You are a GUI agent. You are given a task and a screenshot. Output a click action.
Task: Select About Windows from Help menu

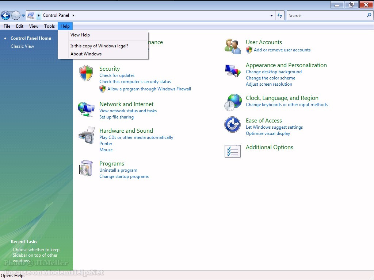click(86, 54)
